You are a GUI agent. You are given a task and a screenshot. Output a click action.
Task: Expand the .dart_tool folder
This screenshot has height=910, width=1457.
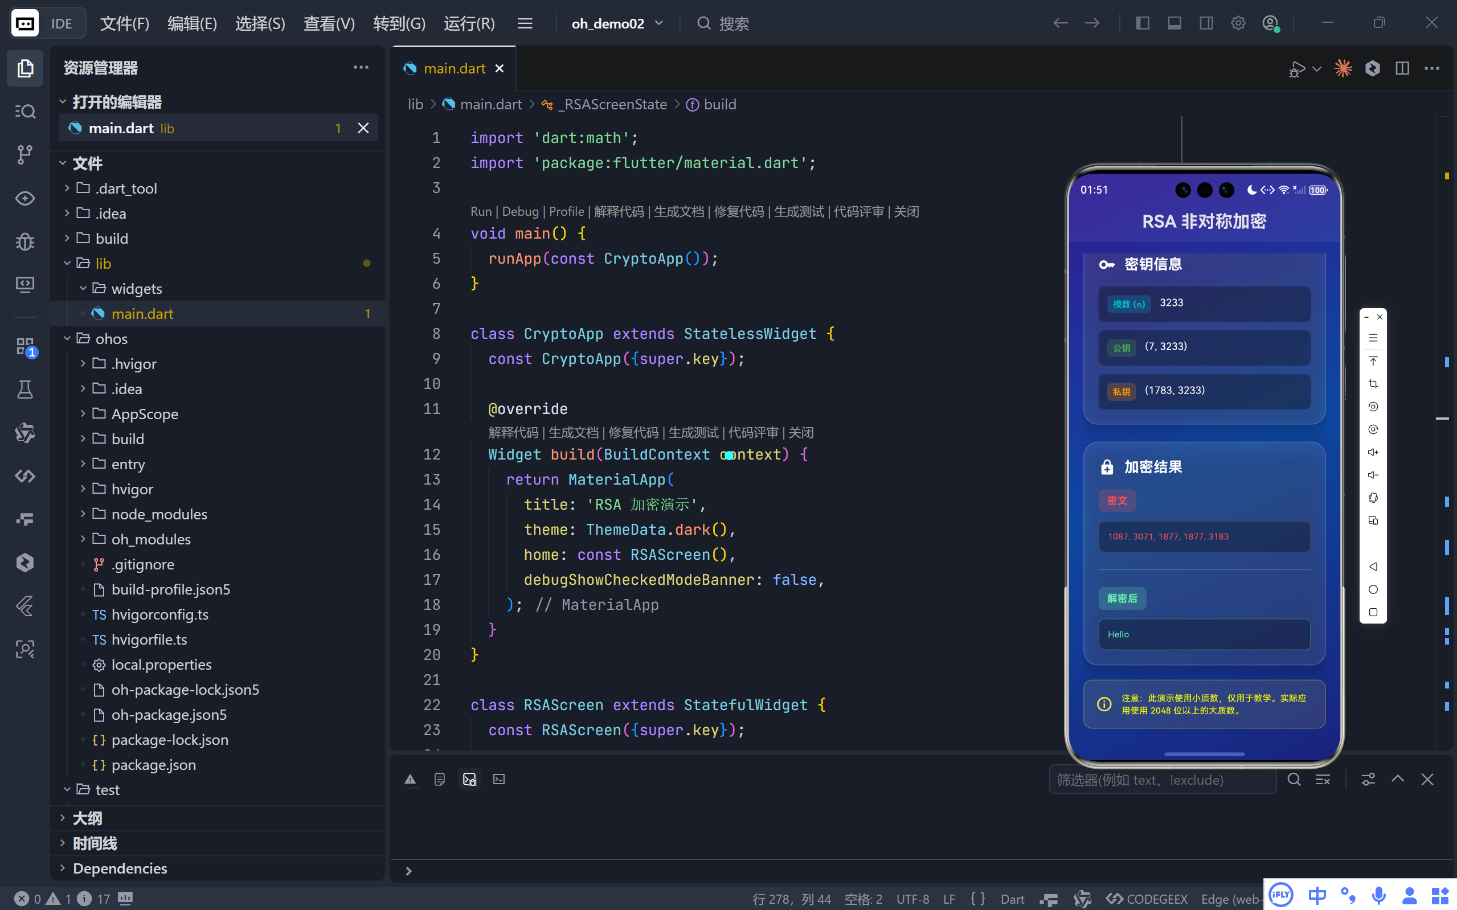126,188
